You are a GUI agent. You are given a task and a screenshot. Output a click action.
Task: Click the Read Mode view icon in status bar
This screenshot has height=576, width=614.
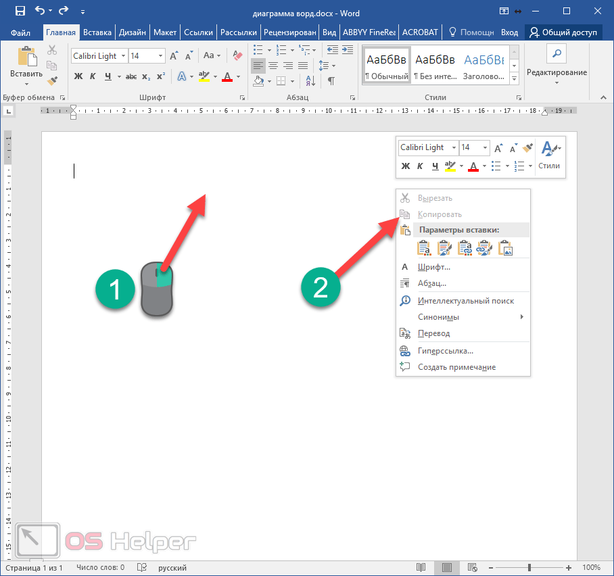point(421,567)
